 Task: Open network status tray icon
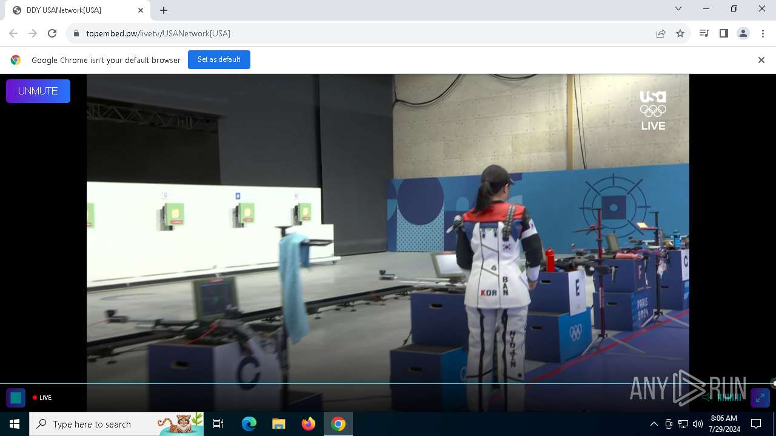coord(683,424)
